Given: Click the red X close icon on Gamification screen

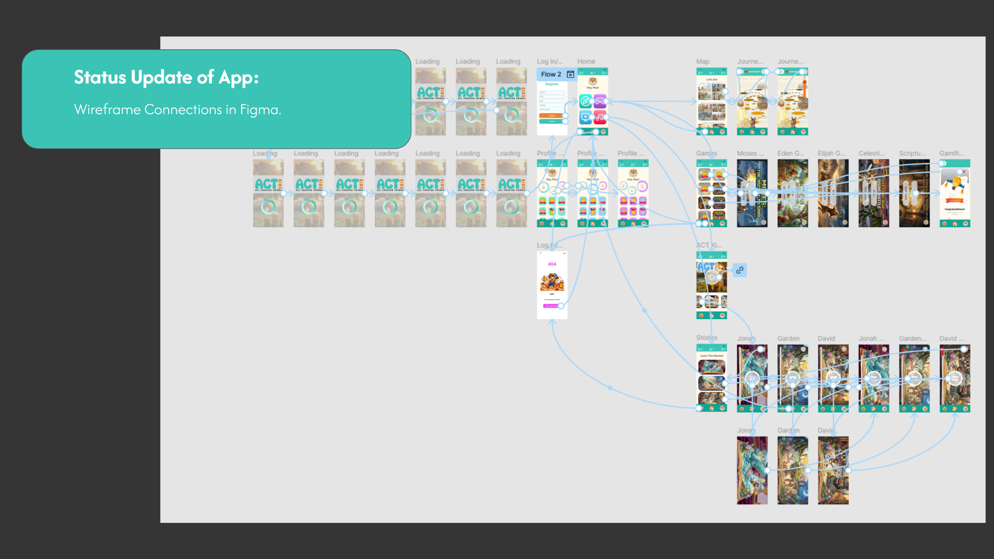Looking at the screenshot, I should pos(964,172).
